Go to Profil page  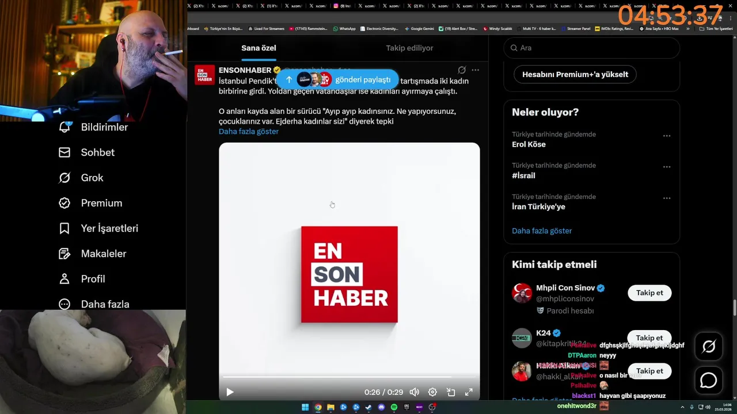pyautogui.click(x=82, y=279)
